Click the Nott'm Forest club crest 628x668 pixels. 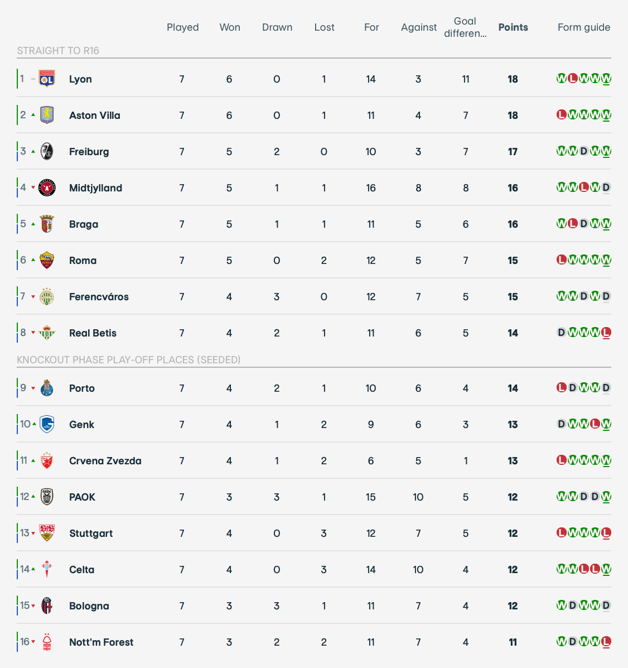[x=47, y=642]
